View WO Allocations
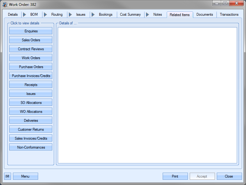Image resolution: width=246 pixels, height=185 pixels. [x=31, y=112]
